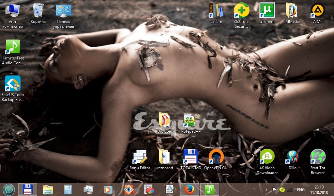Image resolution: width=334 pixels, height=196 pixels.
Task: Select the TOTALCMD desktop shortcut
Action: (190, 159)
